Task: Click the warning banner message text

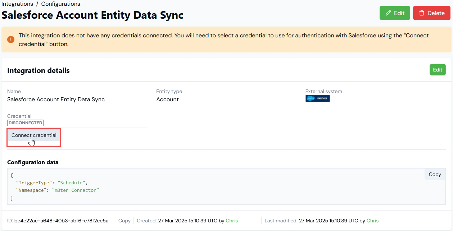Action: click(223, 40)
